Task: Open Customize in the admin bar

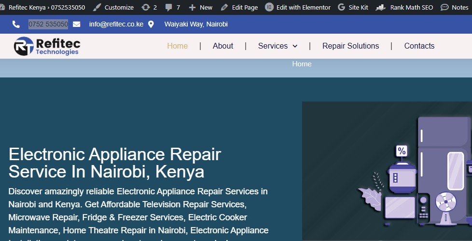Action: 119,7
